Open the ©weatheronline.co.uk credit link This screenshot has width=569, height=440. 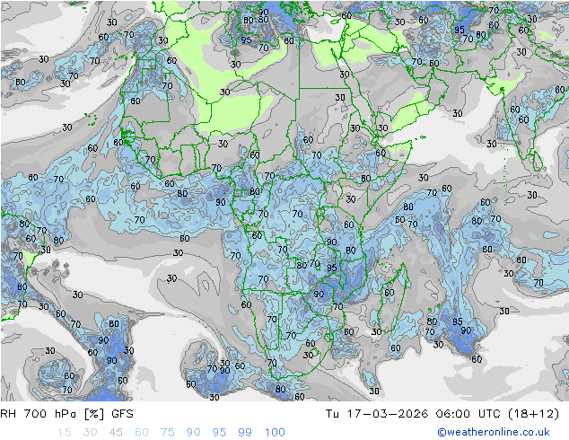click(x=493, y=432)
